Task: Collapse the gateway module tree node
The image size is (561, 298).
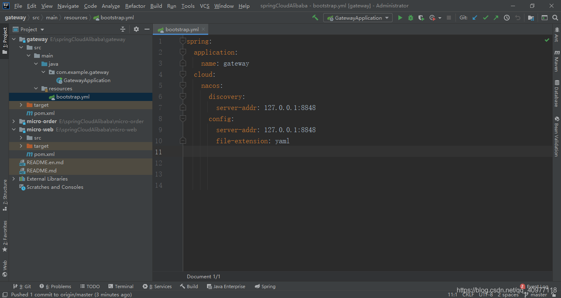Action: (14, 39)
